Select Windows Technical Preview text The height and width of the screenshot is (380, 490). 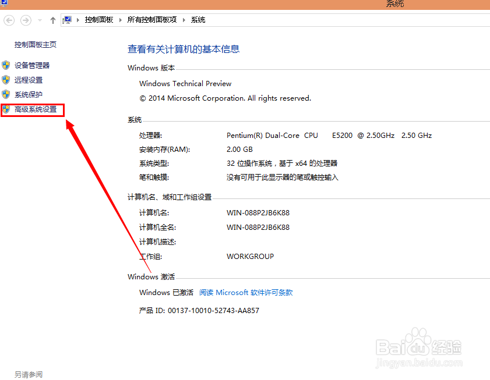[x=185, y=84]
